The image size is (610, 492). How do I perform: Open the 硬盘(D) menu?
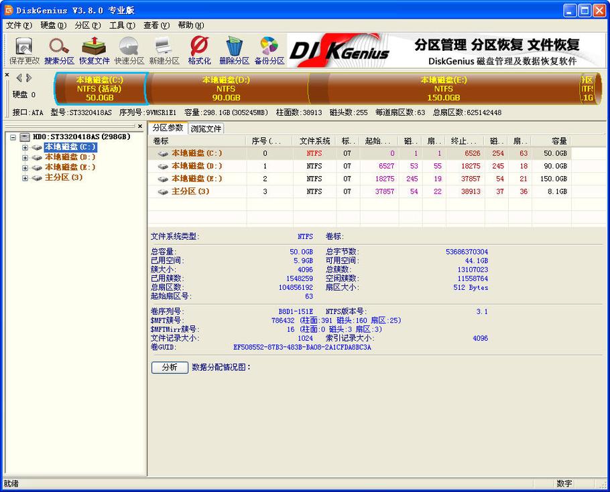(54, 25)
